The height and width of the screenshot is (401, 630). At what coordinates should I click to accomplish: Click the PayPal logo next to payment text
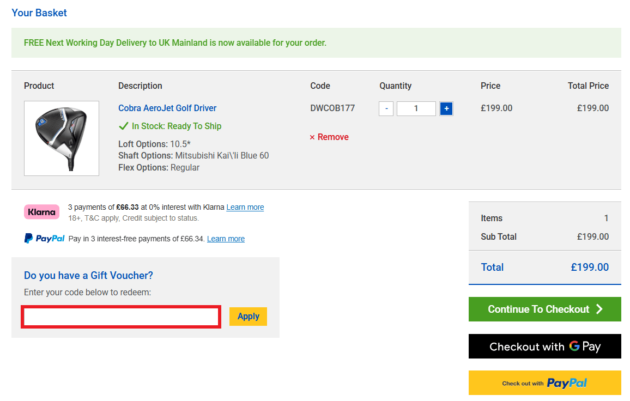(44, 238)
